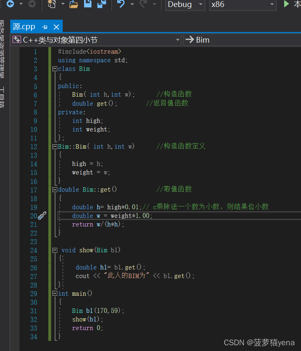Switch to the 源.cpp tab
Image resolution: width=301 pixels, height=351 pixels.
24,27
